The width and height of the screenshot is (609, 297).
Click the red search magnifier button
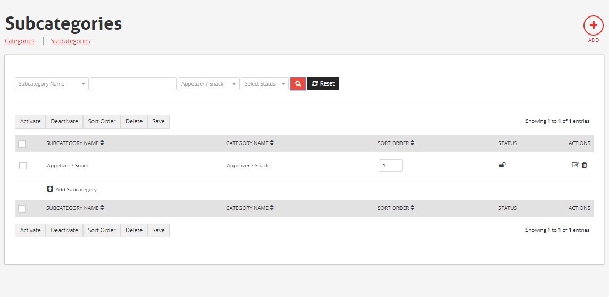(x=298, y=84)
